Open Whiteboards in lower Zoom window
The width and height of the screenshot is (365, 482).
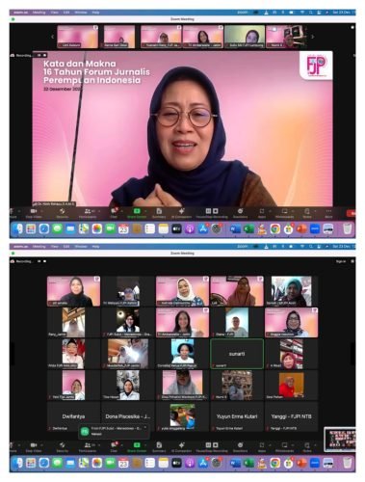[x=284, y=447]
